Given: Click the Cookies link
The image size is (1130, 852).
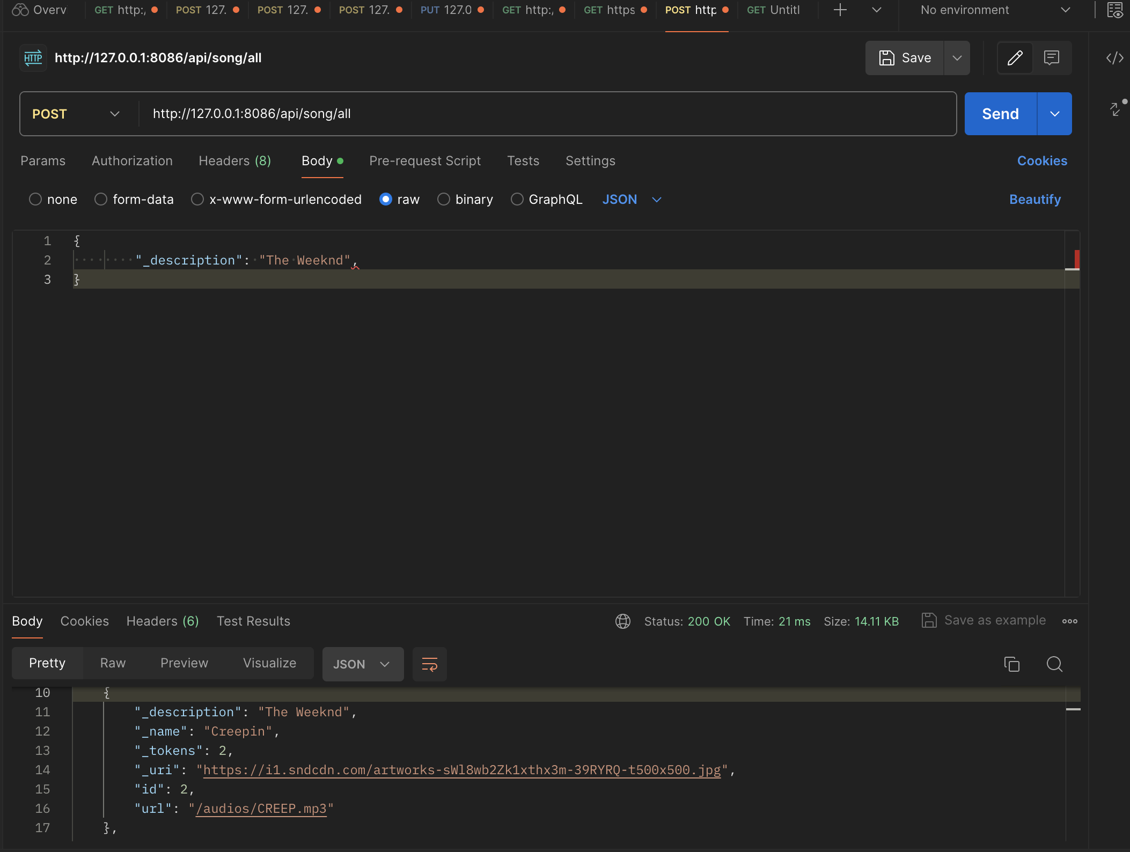Looking at the screenshot, I should tap(1042, 161).
